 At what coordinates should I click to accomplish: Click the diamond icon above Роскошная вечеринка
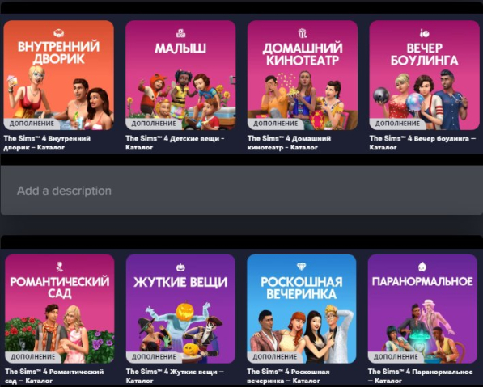click(302, 267)
